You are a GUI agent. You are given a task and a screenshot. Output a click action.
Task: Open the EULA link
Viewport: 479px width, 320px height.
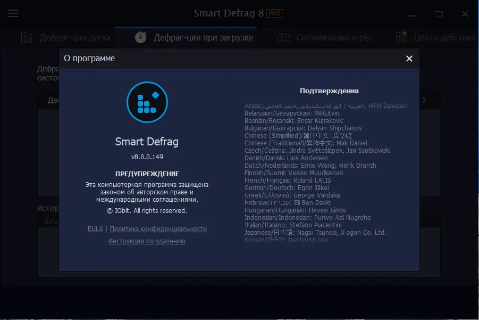95,228
